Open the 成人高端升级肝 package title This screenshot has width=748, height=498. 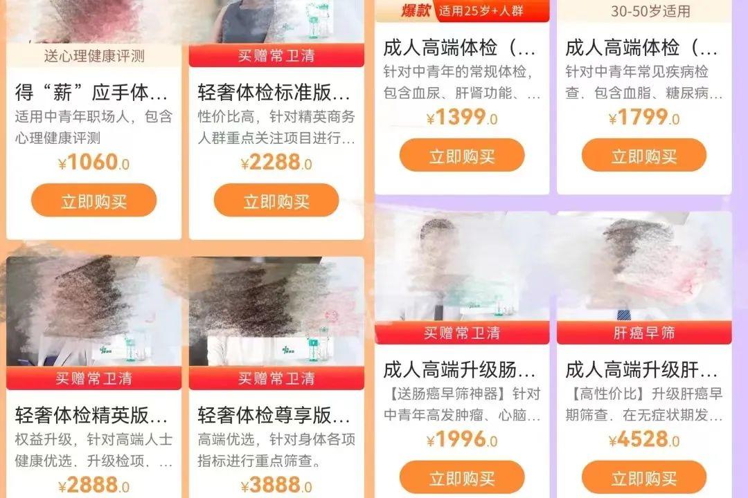(641, 370)
